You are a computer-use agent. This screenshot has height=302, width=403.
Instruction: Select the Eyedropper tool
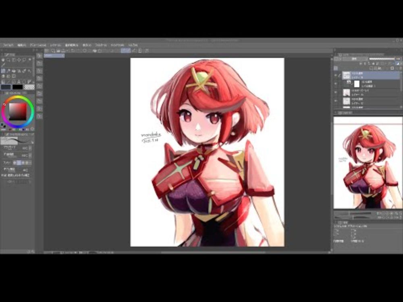click(3, 65)
